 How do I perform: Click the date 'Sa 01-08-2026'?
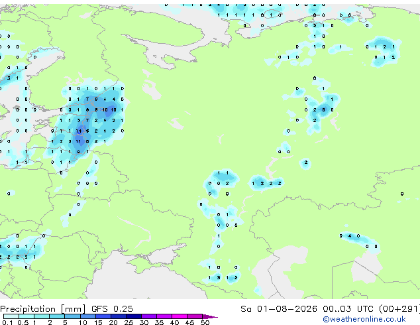(279, 309)
